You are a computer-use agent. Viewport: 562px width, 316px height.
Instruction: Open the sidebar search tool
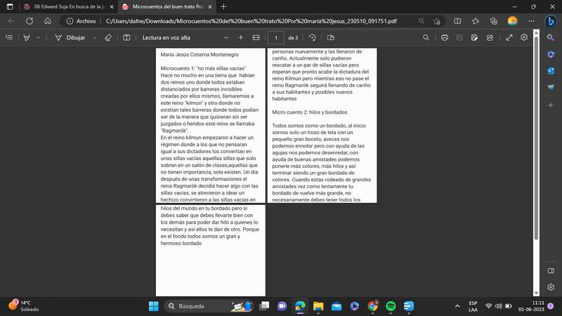(551, 37)
